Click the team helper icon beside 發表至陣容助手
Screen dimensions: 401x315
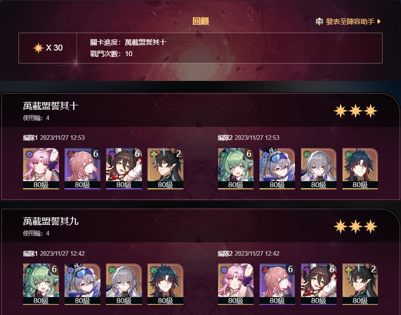click(319, 22)
